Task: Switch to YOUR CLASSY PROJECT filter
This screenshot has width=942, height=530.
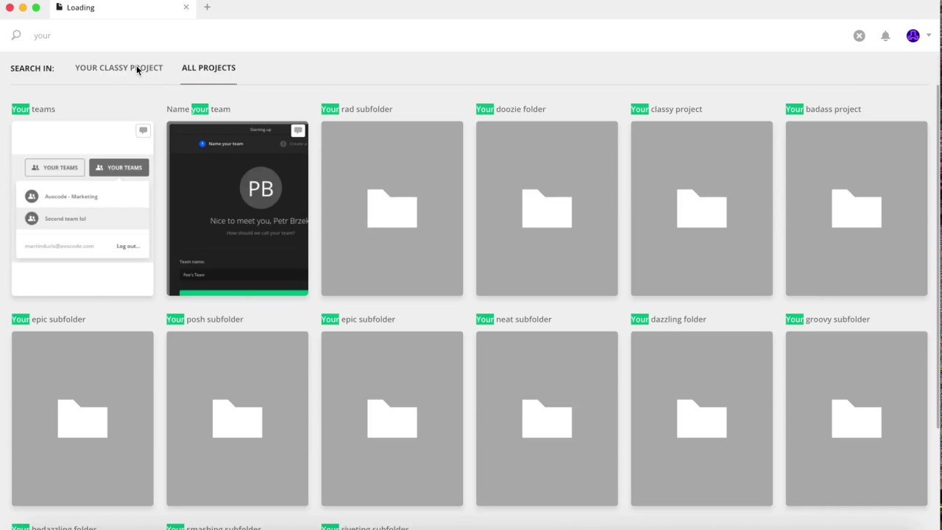Action: click(118, 68)
